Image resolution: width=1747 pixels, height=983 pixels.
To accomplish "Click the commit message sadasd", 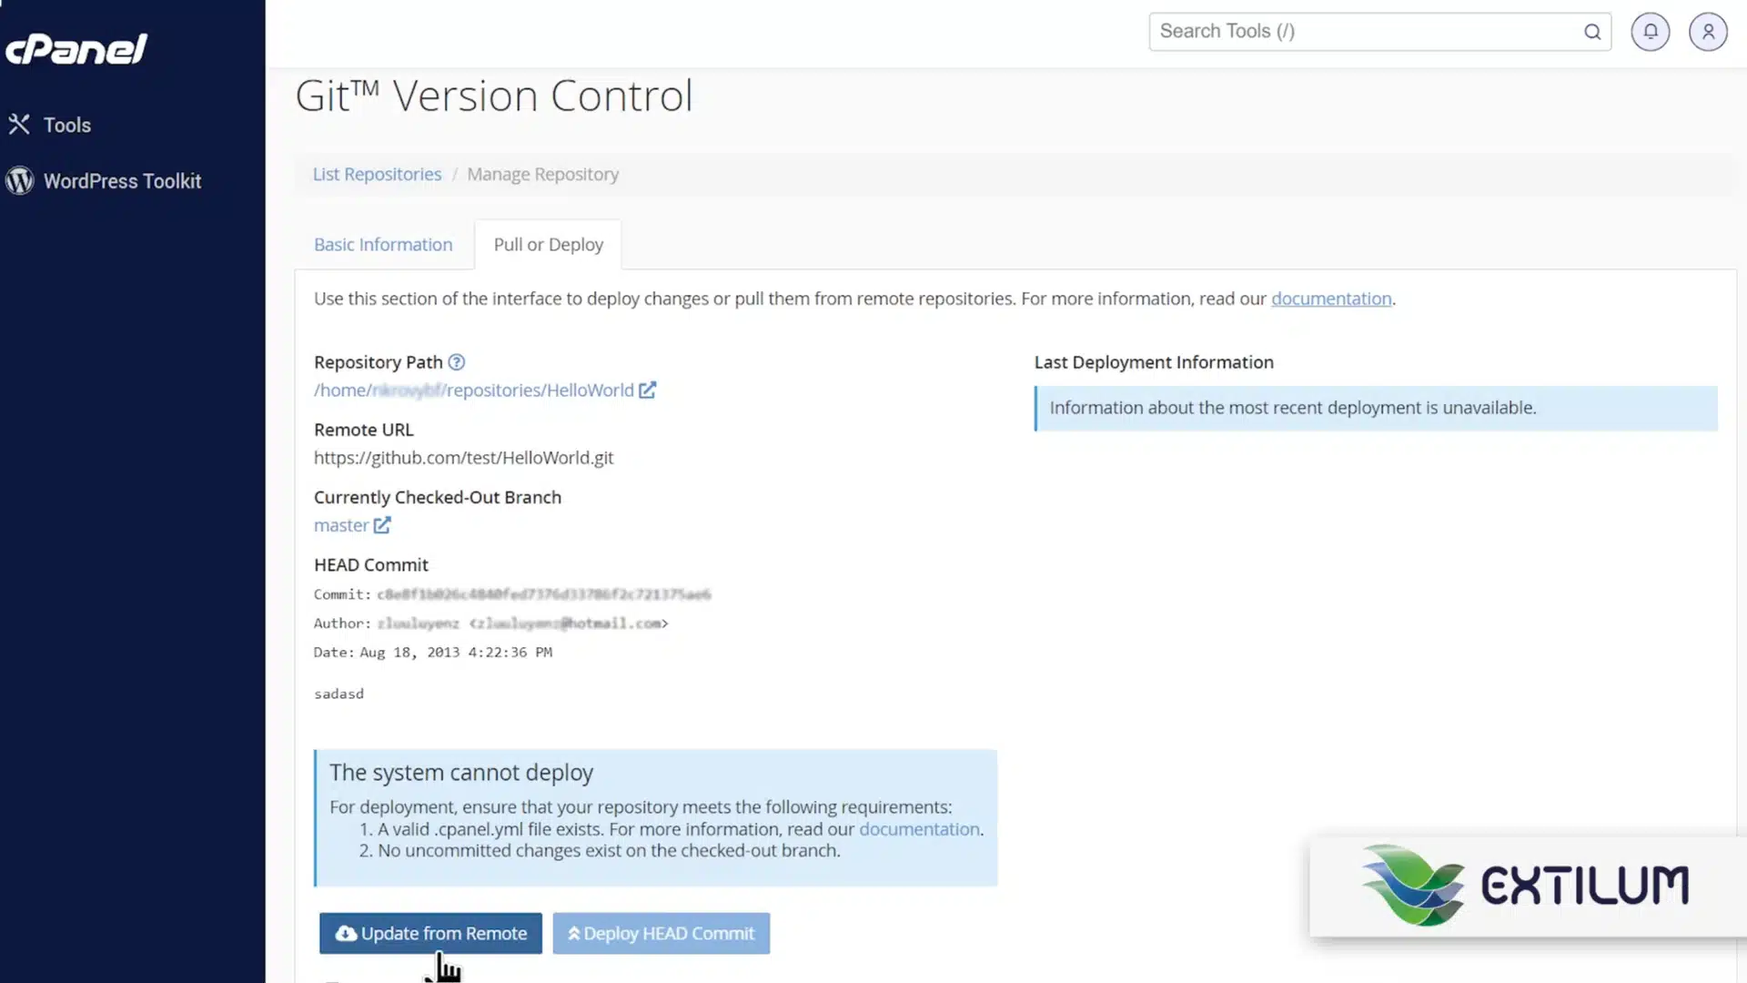I will coord(338,694).
